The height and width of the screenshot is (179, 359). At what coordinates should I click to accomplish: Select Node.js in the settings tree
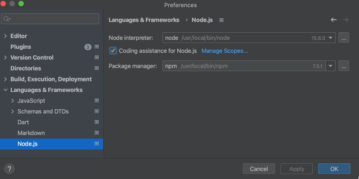pyautogui.click(x=52, y=144)
